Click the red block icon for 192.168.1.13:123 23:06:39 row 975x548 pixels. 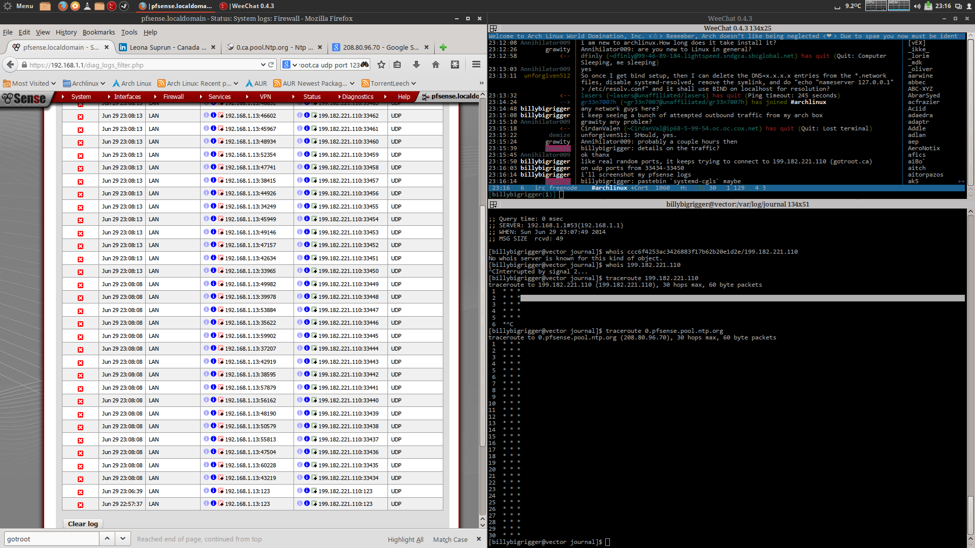click(x=80, y=492)
